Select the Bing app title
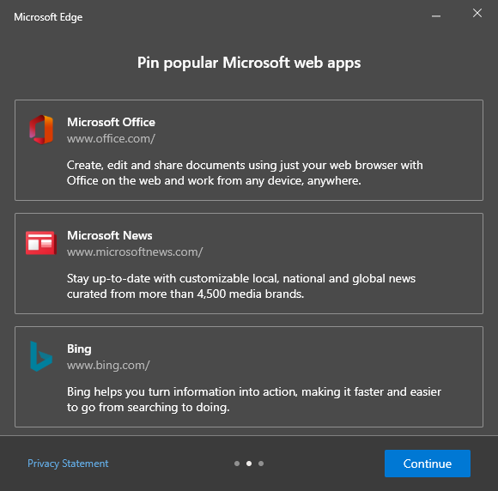This screenshot has width=498, height=491. click(x=79, y=349)
